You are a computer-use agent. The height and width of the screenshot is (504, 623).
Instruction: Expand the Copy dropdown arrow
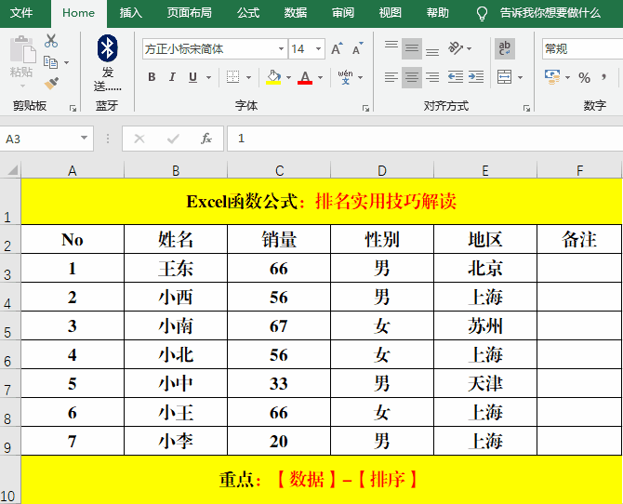click(66, 62)
